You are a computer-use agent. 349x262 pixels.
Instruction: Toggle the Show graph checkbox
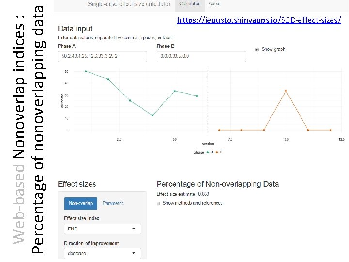pyautogui.click(x=257, y=49)
